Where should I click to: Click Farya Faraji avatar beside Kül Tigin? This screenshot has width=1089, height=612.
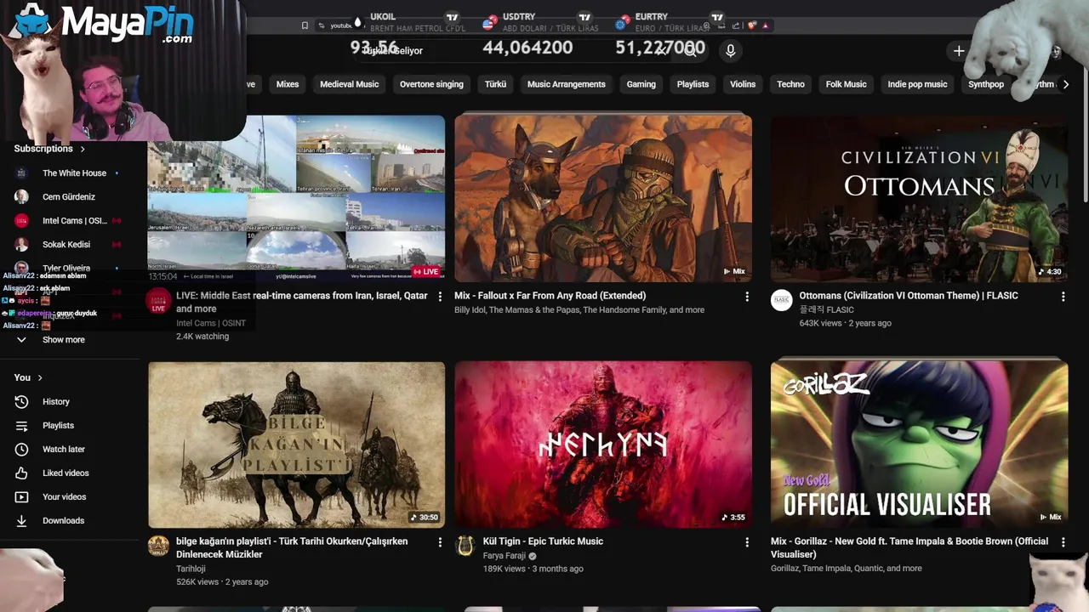465,546
